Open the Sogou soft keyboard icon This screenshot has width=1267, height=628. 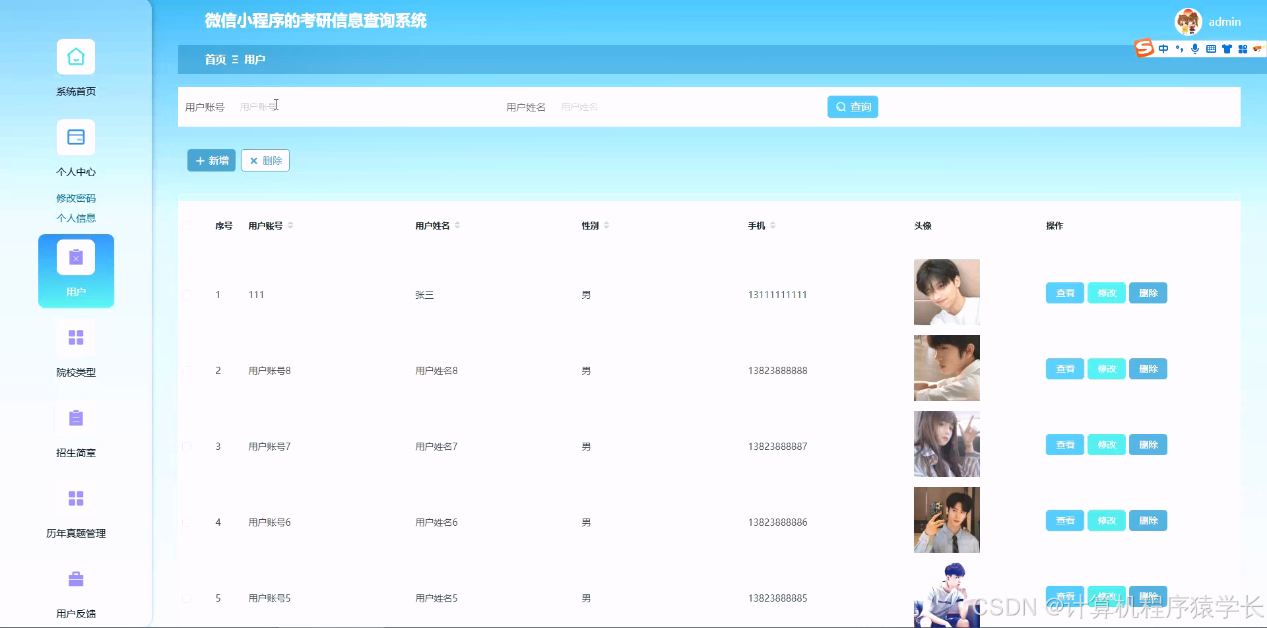tap(1210, 48)
